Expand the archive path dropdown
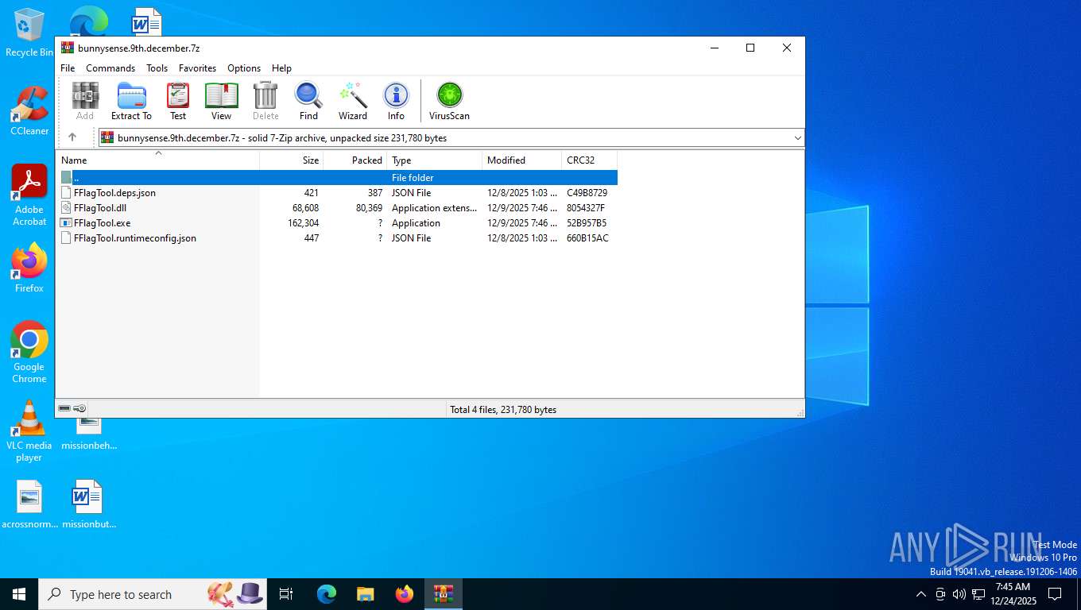 [797, 137]
